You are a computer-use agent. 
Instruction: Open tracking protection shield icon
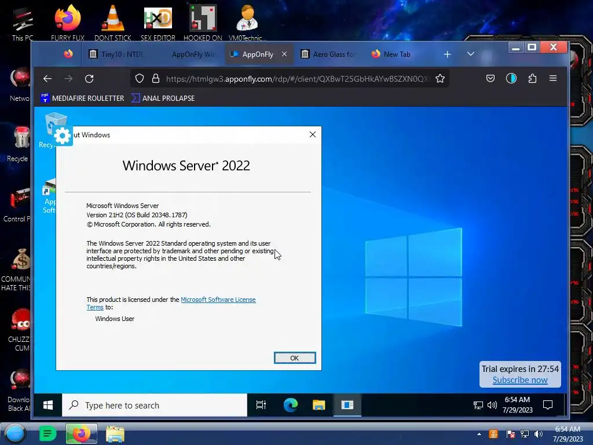click(x=140, y=78)
